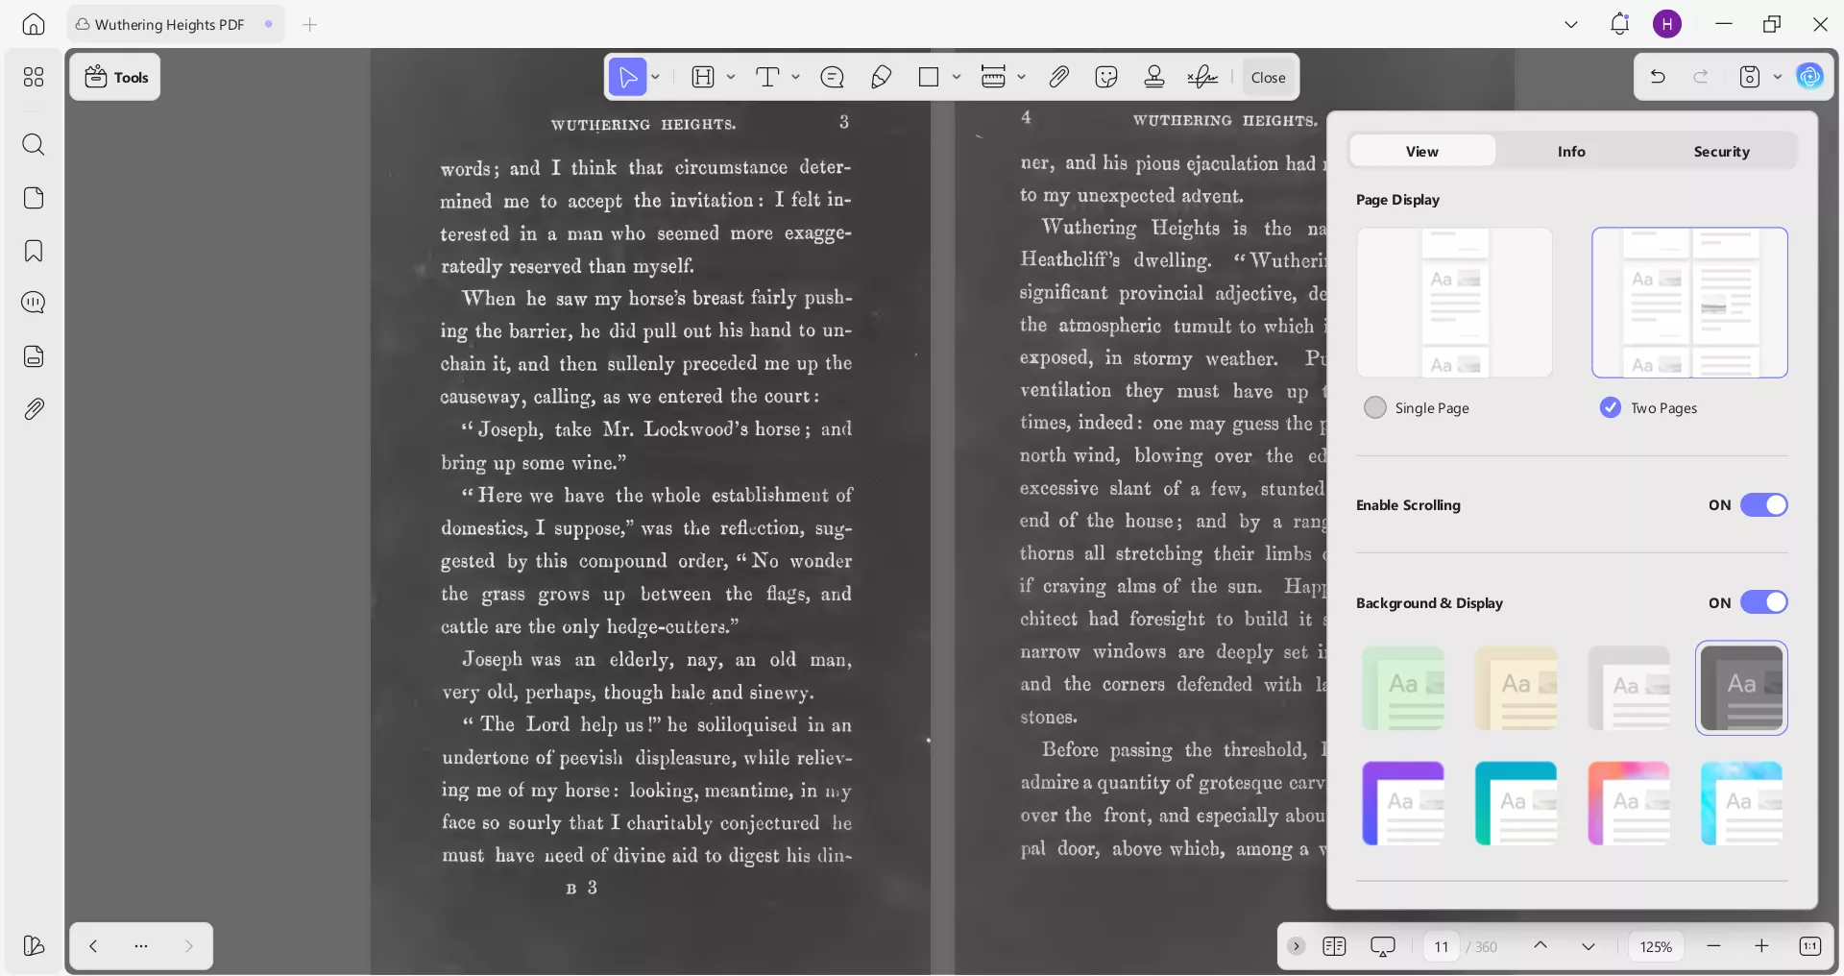Viewport: 1844px width, 976px height.
Task: Select the paperclip attachment tool in toolbar
Action: coord(1058,77)
